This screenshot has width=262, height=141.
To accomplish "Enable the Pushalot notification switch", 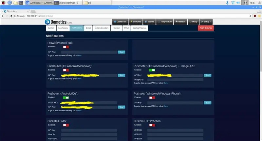I will 152,98.
